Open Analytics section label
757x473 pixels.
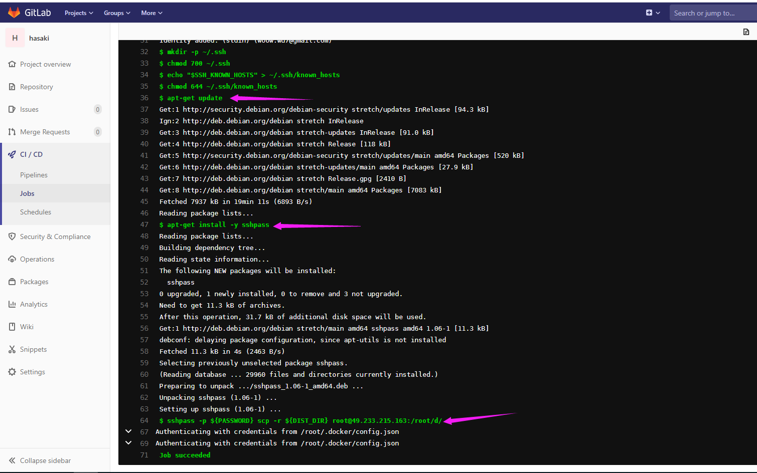point(34,304)
